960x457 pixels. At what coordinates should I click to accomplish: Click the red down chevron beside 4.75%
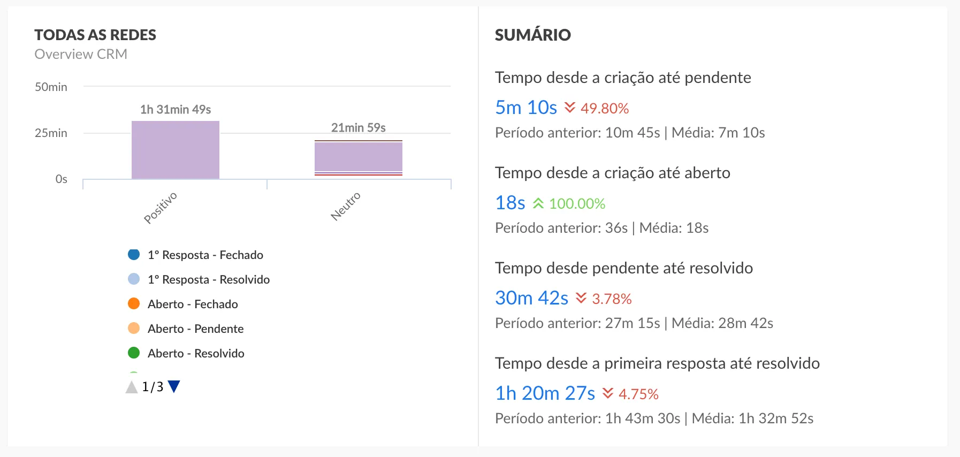coord(608,393)
